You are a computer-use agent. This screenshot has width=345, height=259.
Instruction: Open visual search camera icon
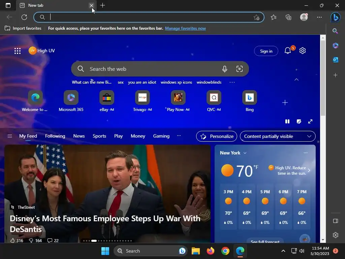coord(240,69)
